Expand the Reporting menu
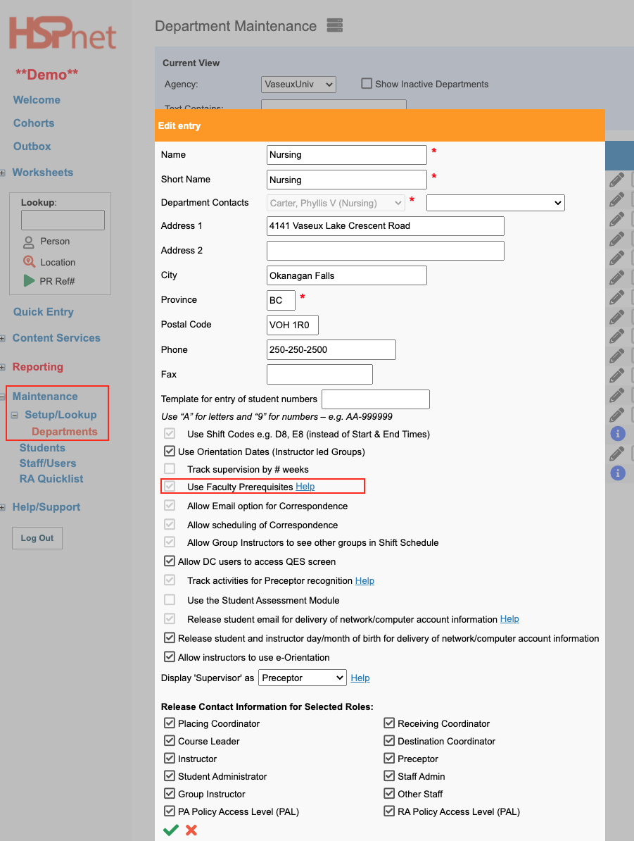 pyautogui.click(x=3, y=368)
